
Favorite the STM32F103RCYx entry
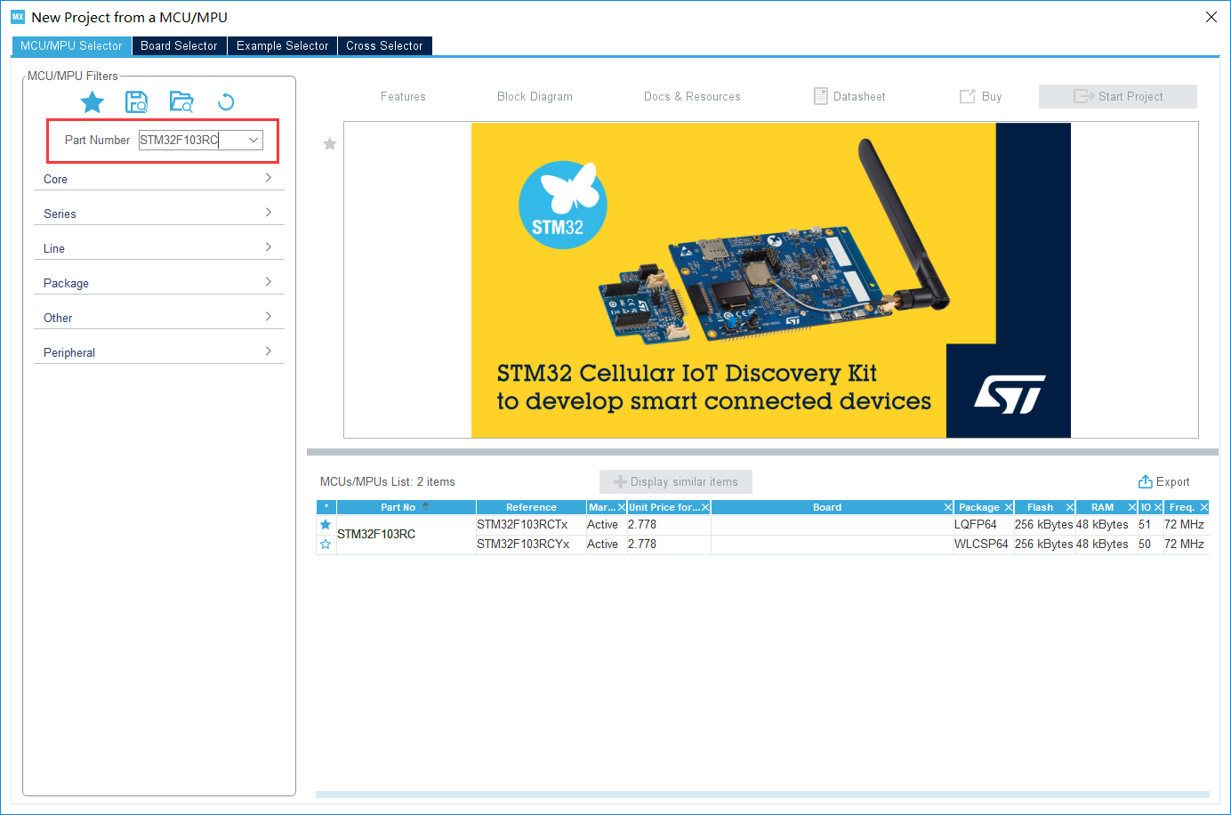326,544
